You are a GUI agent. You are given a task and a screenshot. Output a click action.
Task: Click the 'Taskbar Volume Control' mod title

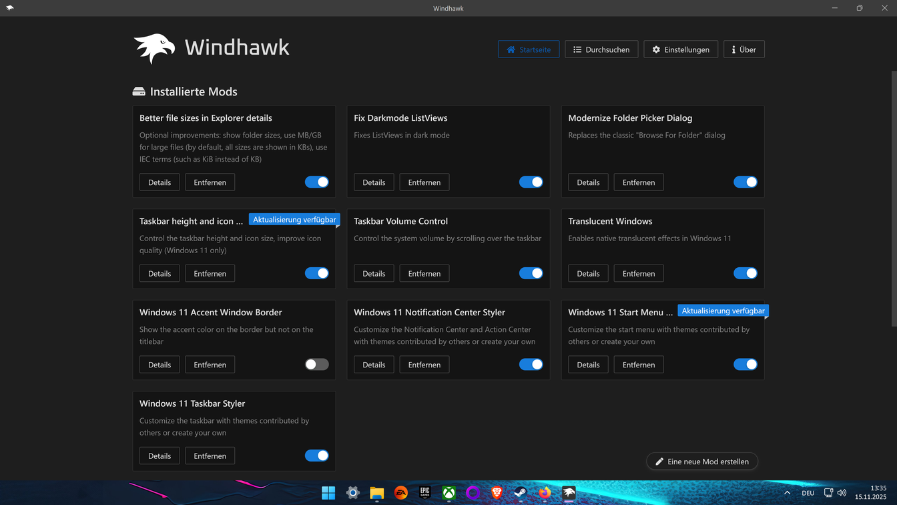pos(400,221)
